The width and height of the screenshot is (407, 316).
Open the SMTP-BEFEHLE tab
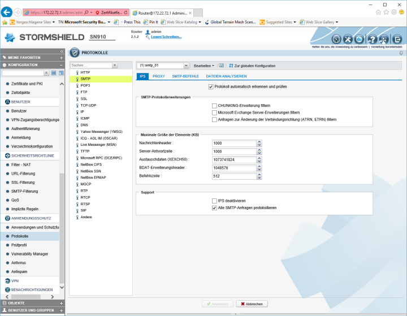coord(185,76)
